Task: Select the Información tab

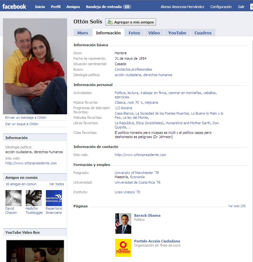Action: (108, 33)
